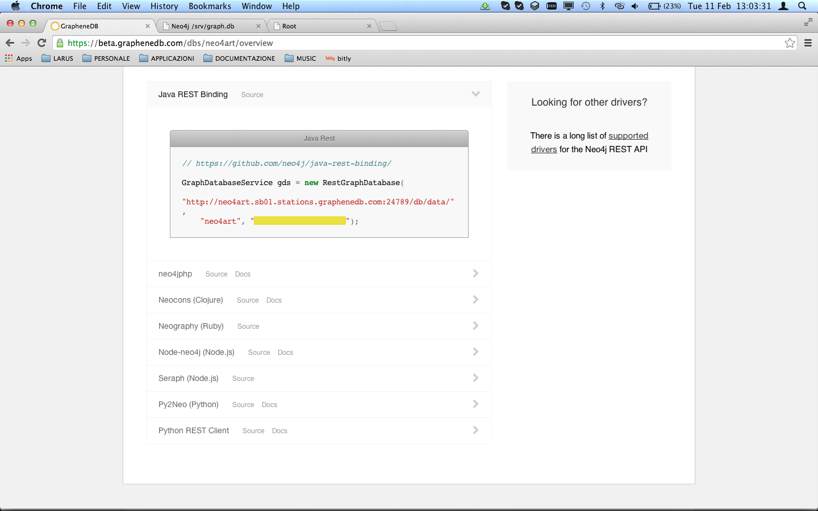This screenshot has width=818, height=511.
Task: Close the Root tab
Action: (369, 26)
